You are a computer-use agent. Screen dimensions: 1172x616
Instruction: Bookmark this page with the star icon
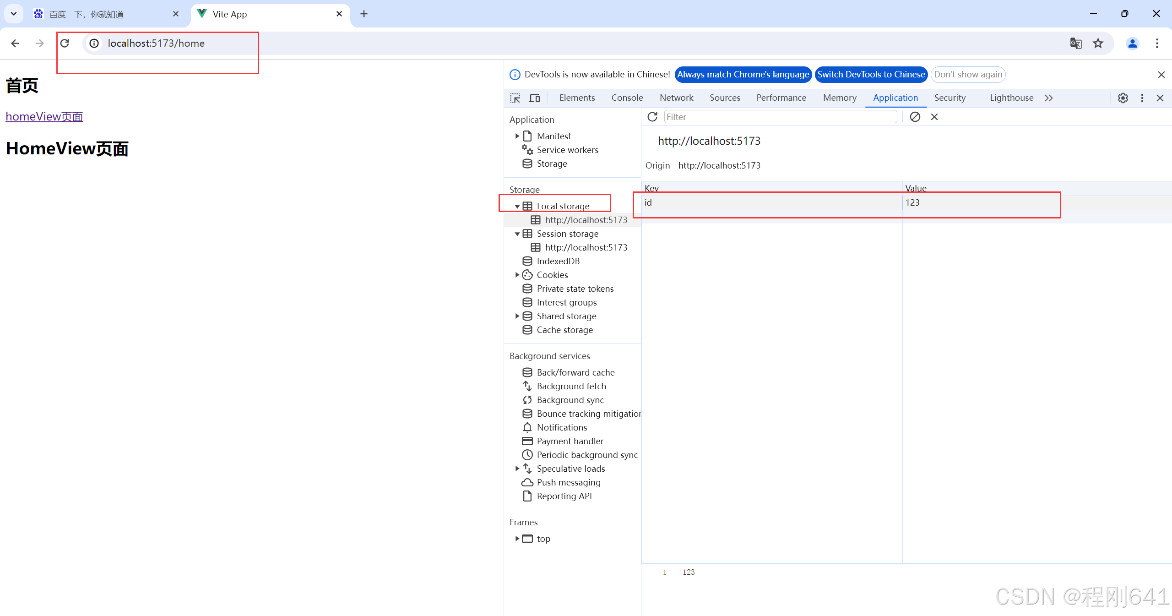[1098, 43]
